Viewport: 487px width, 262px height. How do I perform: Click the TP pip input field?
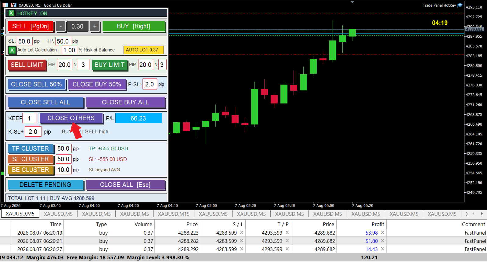click(x=63, y=41)
